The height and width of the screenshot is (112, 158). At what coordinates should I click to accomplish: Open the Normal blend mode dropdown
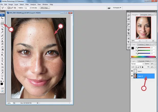coord(137,64)
